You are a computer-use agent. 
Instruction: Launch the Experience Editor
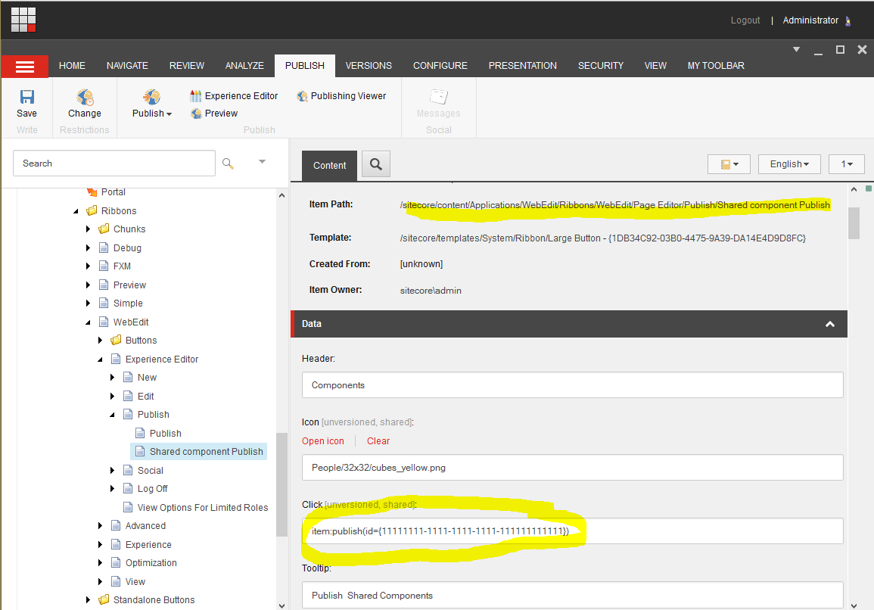pos(234,96)
